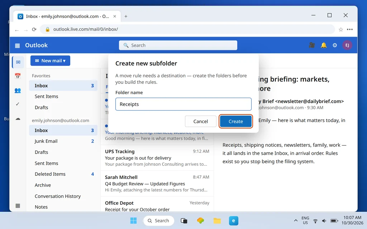
Task: Open Sent Items under emily.johnson account
Action: coord(63,163)
